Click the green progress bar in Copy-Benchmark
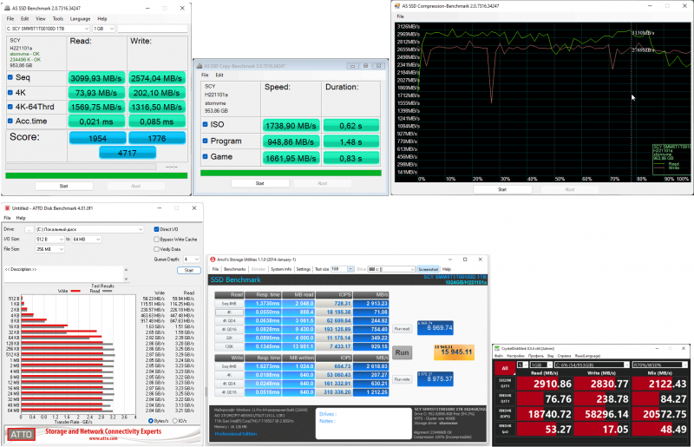694x447 pixels. coord(291,173)
